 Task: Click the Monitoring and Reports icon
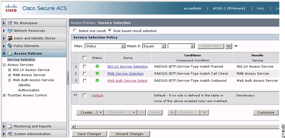pos(10,126)
